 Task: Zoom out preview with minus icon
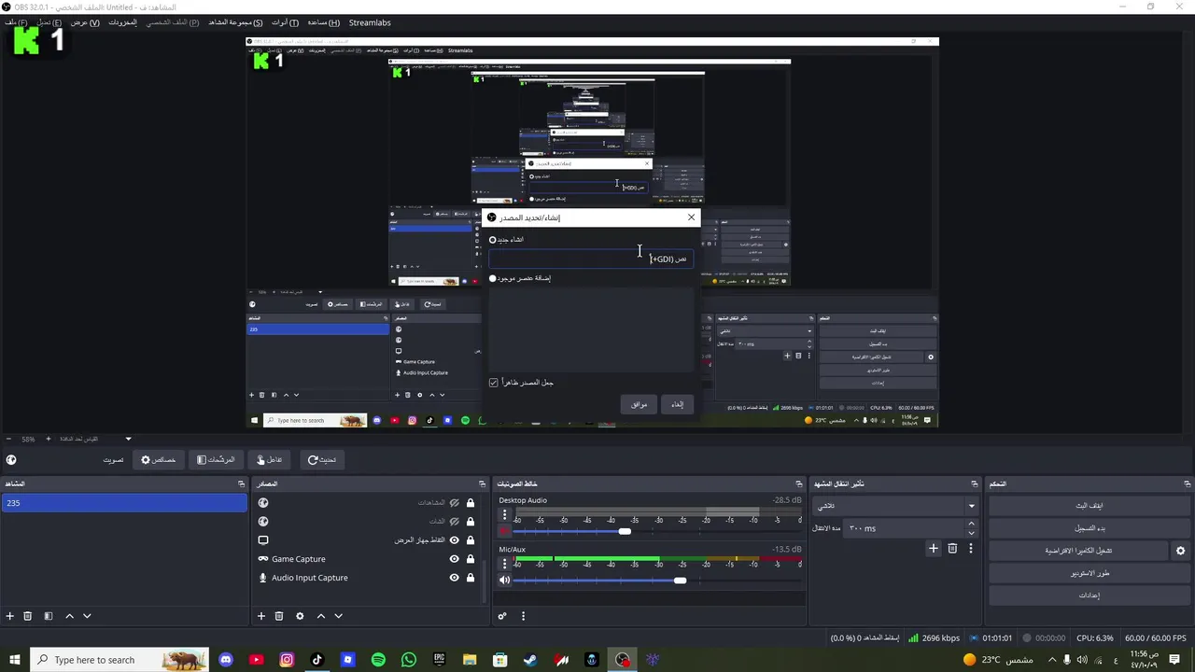coord(8,439)
